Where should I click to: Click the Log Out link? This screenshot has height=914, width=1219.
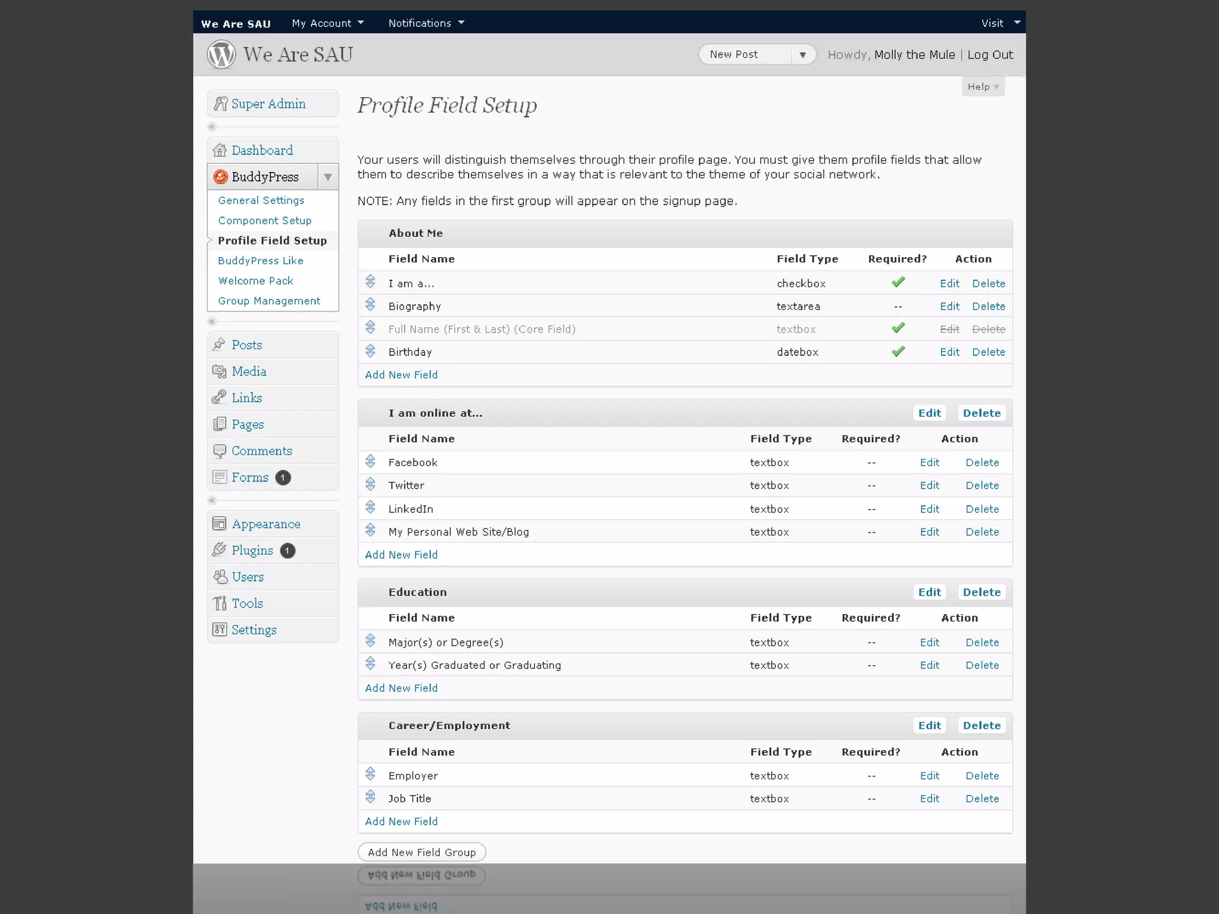pyautogui.click(x=990, y=55)
